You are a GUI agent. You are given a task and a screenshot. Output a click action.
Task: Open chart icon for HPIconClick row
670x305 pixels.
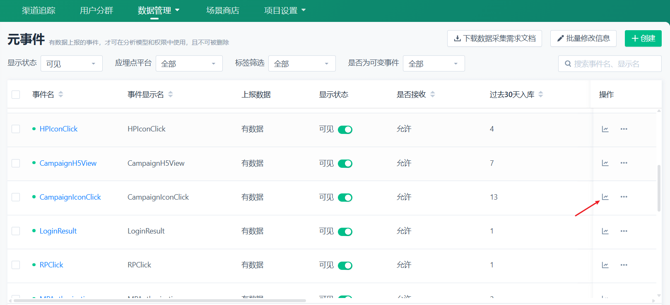click(605, 129)
